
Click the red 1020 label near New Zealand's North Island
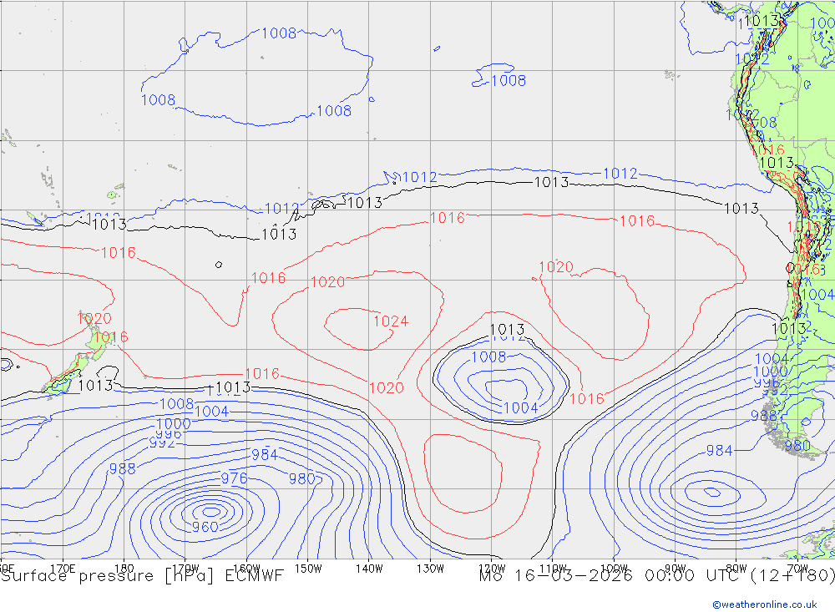[x=95, y=318]
